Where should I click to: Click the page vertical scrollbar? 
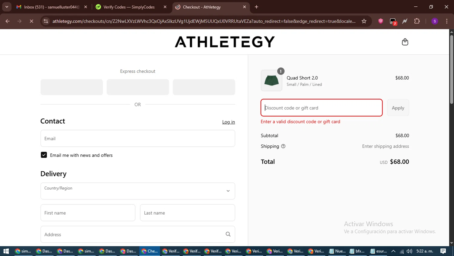tap(452, 70)
